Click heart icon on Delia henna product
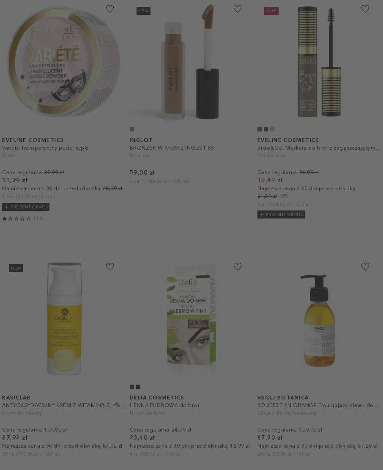The image size is (383, 470). tap(237, 267)
